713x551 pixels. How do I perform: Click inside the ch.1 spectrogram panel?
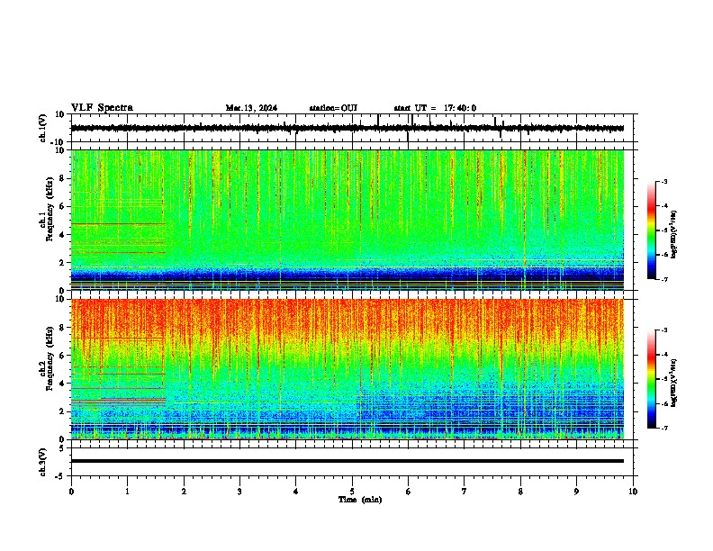tap(347, 220)
